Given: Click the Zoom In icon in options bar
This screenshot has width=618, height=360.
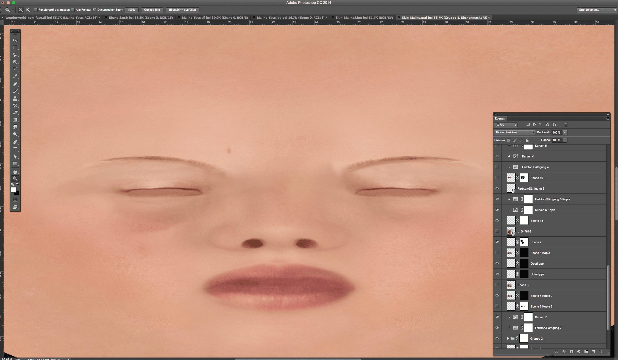Looking at the screenshot, I should click(21, 10).
